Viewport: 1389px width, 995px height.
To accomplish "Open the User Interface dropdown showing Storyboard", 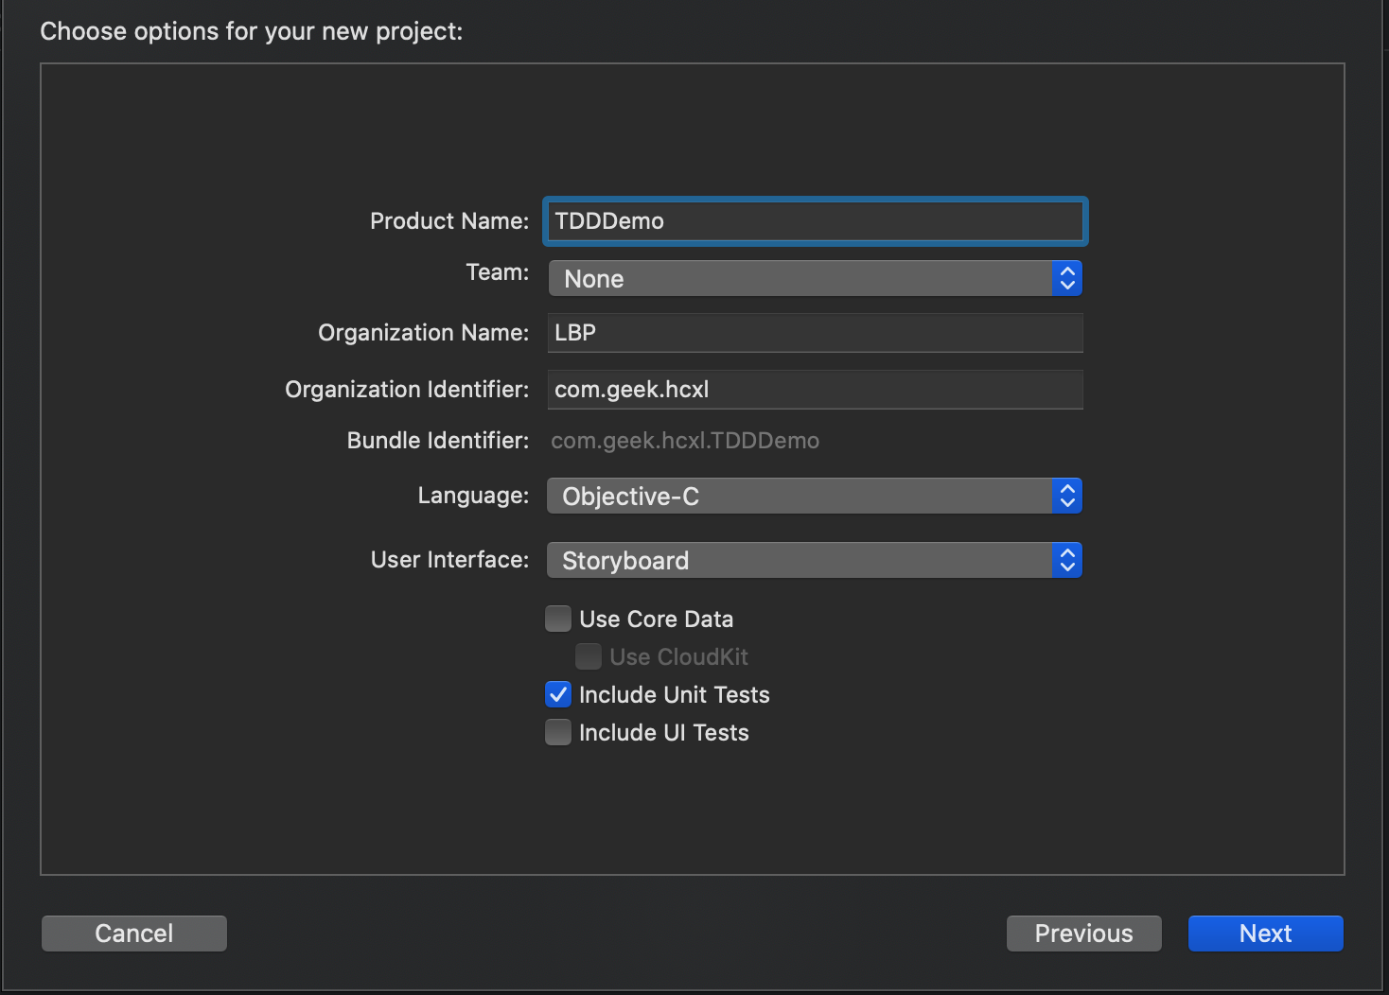I will 800,560.
